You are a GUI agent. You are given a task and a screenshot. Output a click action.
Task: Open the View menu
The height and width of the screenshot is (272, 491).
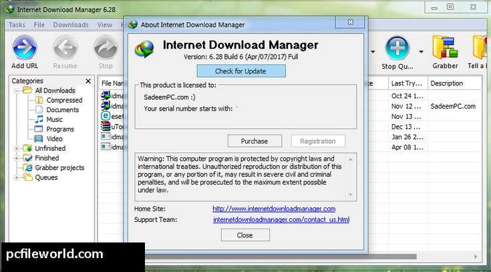[x=105, y=25]
